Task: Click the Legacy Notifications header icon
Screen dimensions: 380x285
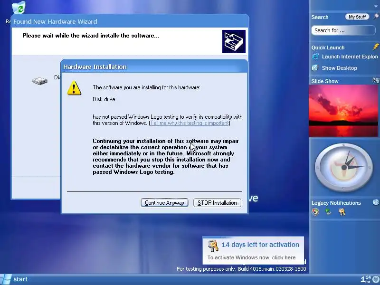Action: [x=376, y=202]
